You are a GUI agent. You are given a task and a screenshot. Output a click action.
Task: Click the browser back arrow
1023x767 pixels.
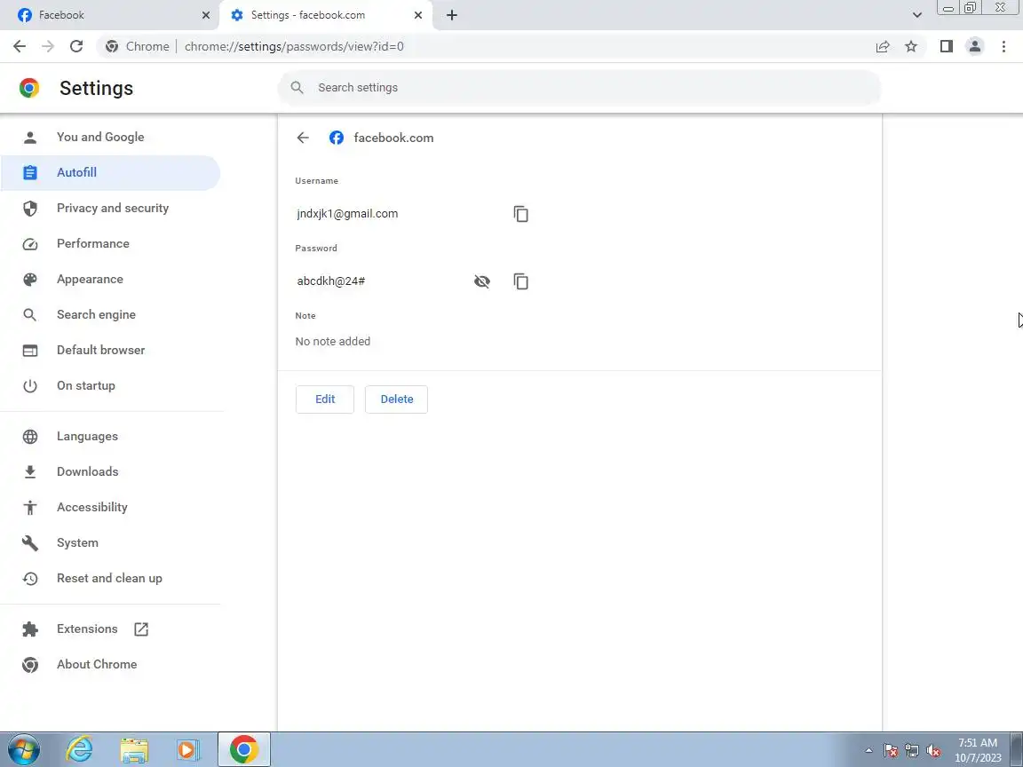pyautogui.click(x=20, y=46)
